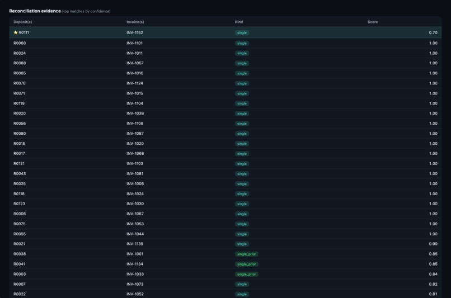Click the single badge in R0111 row
Viewport: 451px width, 298px height.
pyautogui.click(x=242, y=33)
